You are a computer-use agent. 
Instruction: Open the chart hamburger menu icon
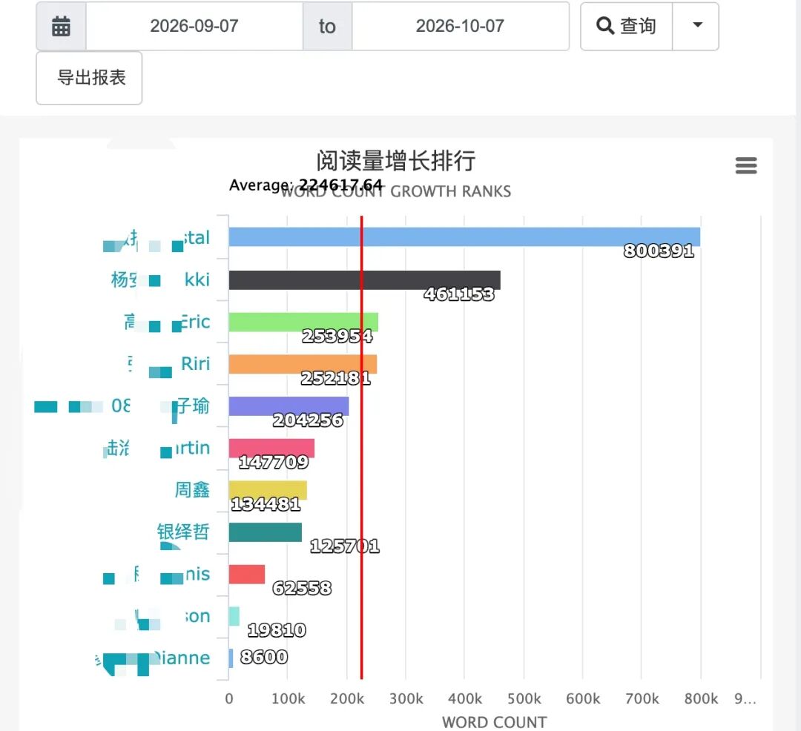746,165
